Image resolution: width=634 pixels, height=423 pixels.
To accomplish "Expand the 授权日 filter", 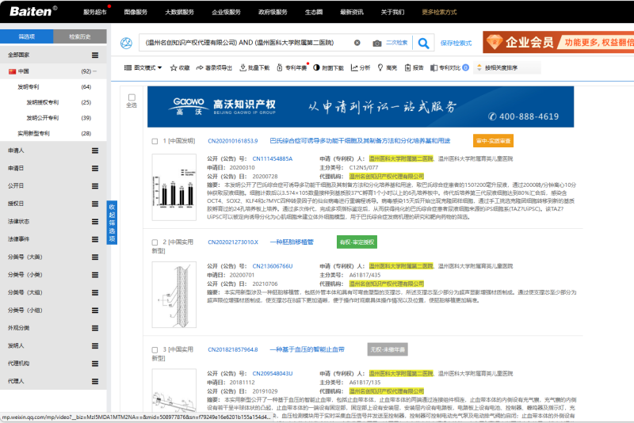I will 95,204.
